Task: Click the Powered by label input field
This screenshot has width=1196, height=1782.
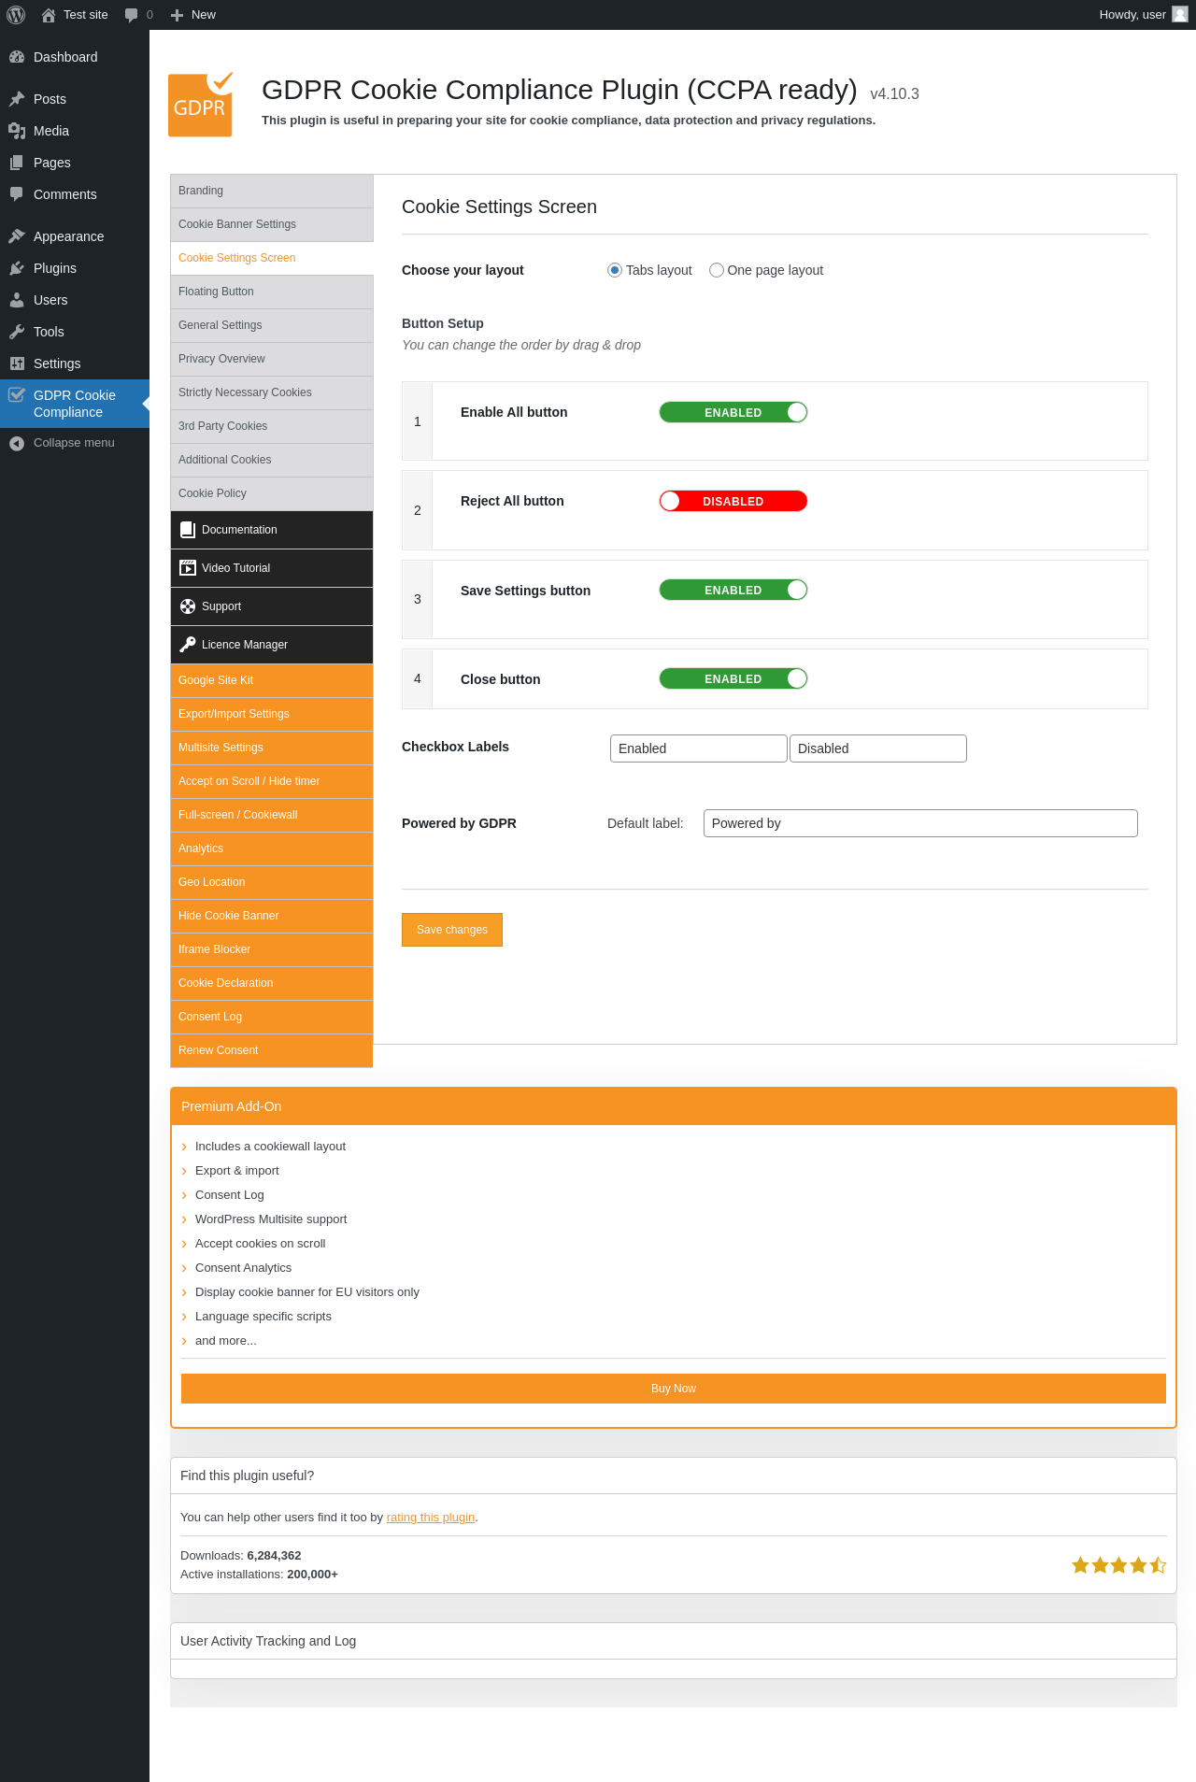Action: [x=920, y=823]
